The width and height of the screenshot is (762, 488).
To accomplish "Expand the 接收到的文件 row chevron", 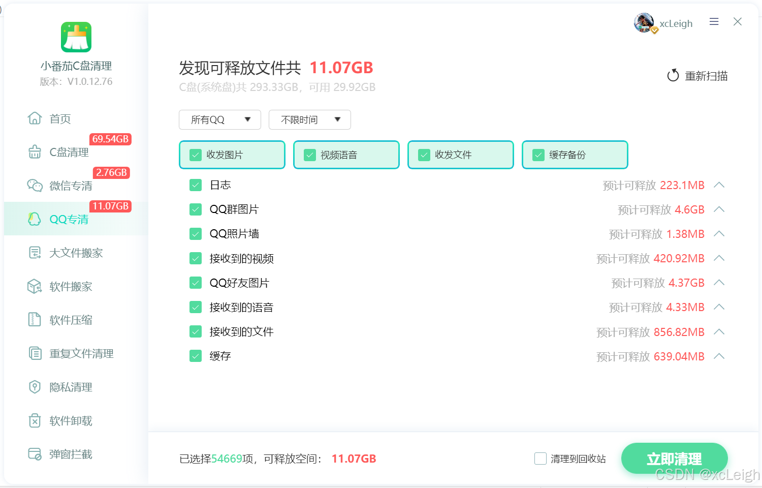I will (x=719, y=332).
